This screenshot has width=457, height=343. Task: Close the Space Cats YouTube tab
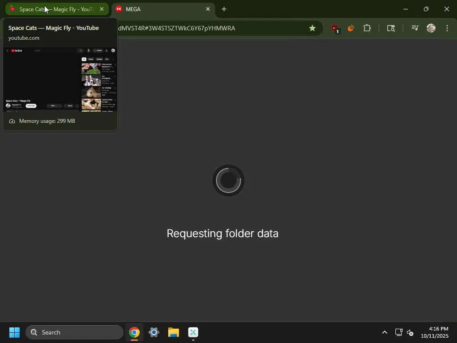[102, 9]
